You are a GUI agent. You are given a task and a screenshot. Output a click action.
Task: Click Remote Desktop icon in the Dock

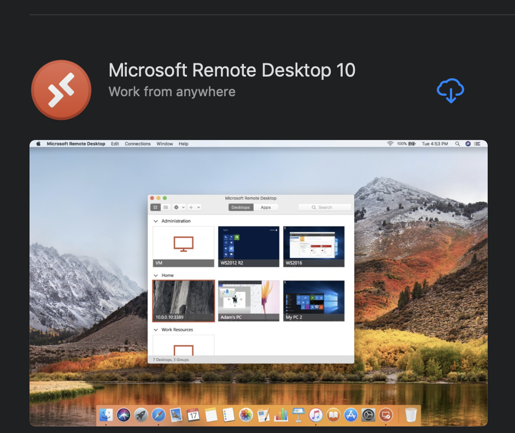click(x=385, y=415)
